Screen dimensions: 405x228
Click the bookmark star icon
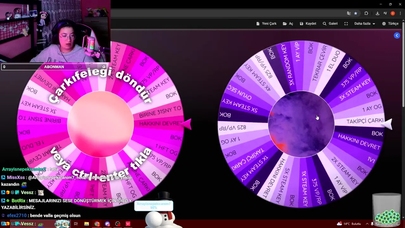356,13
